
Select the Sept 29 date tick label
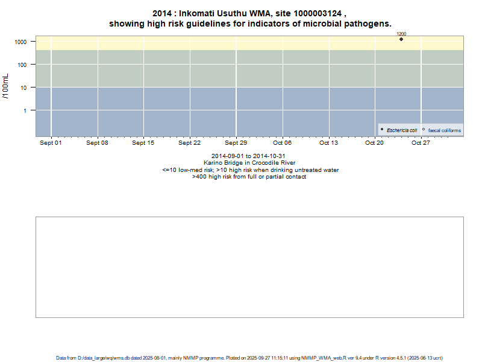pos(236,143)
